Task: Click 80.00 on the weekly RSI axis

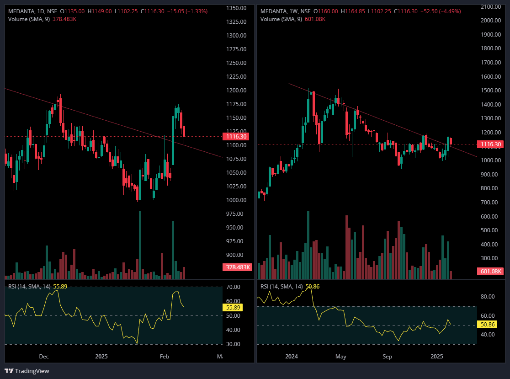Action: click(488, 296)
